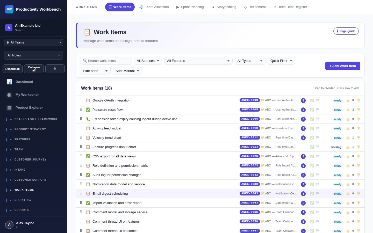Image resolution: width=373 pixels, height=233 pixels.
Task: Click the flag icon on Activity feed widget row
Action: [318, 128]
